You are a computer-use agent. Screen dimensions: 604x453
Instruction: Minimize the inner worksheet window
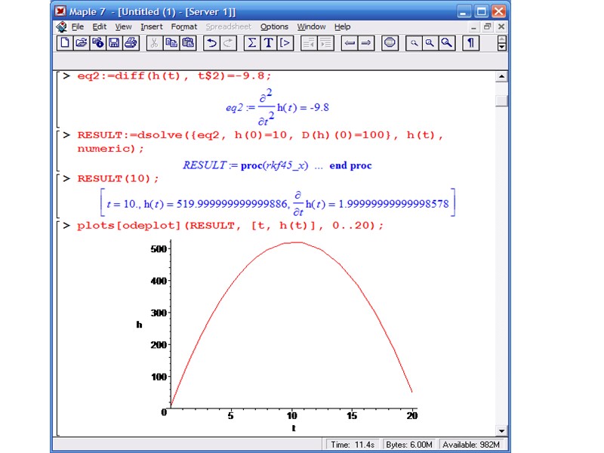(473, 26)
